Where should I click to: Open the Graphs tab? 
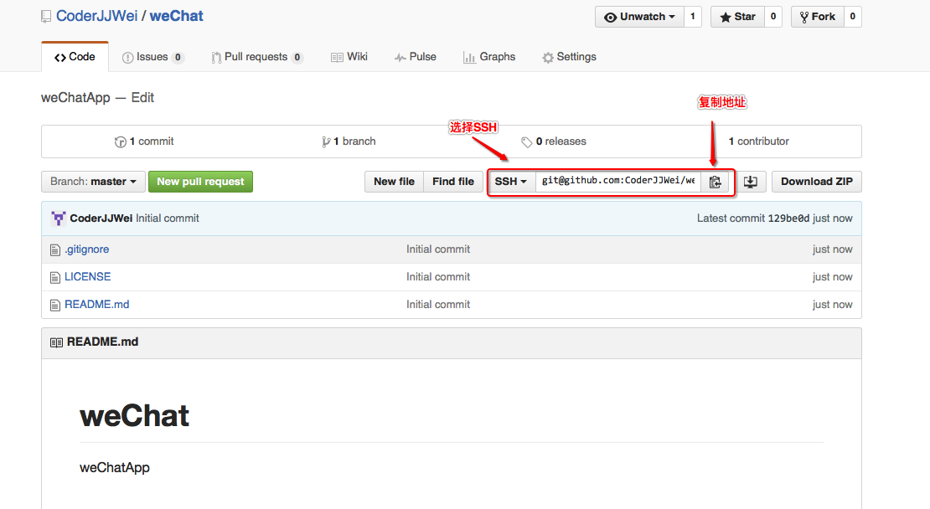pyautogui.click(x=489, y=57)
